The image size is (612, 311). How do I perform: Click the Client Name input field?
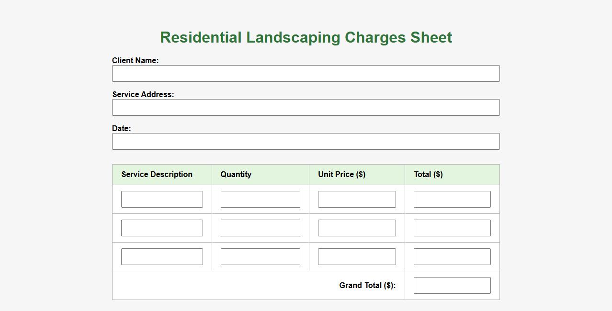pyautogui.click(x=306, y=74)
